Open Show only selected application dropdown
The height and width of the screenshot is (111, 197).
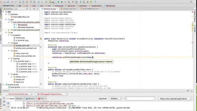click(175, 99)
